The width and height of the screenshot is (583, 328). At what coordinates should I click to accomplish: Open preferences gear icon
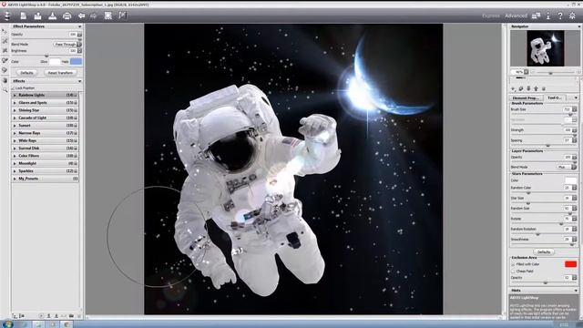[572, 15]
